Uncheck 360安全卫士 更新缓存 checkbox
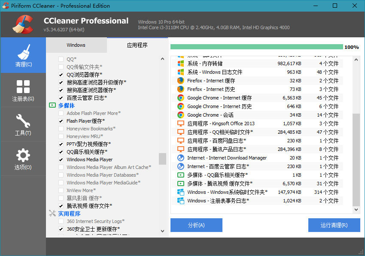The image size is (365, 256). coord(61,229)
